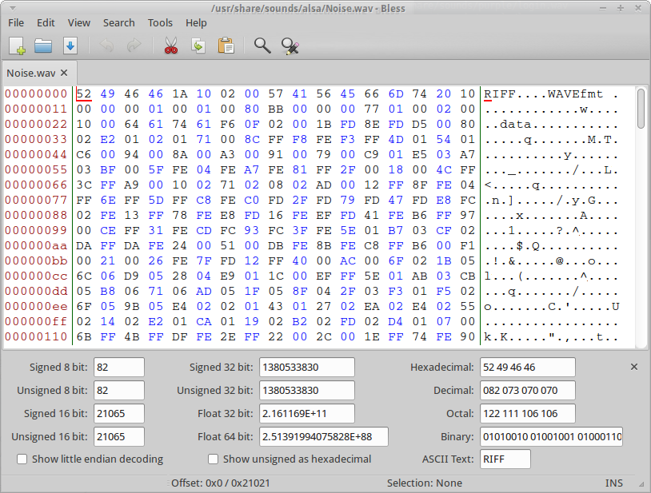This screenshot has height=493, width=651.
Task: Open the Search menu
Action: pyautogui.click(x=118, y=23)
